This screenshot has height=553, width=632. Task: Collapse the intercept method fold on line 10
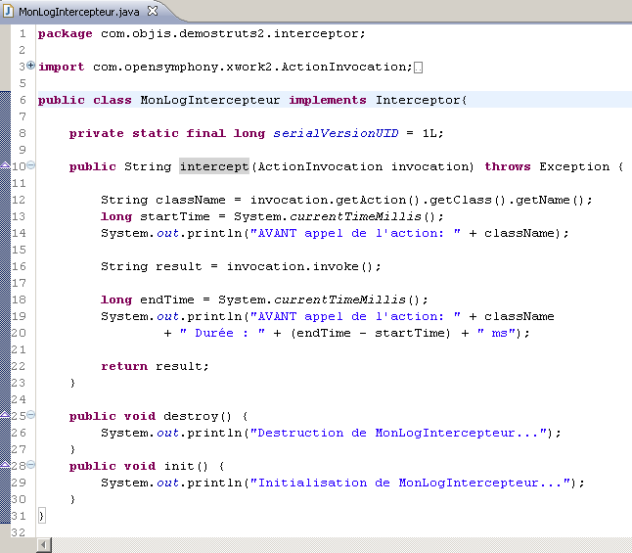[x=31, y=165]
